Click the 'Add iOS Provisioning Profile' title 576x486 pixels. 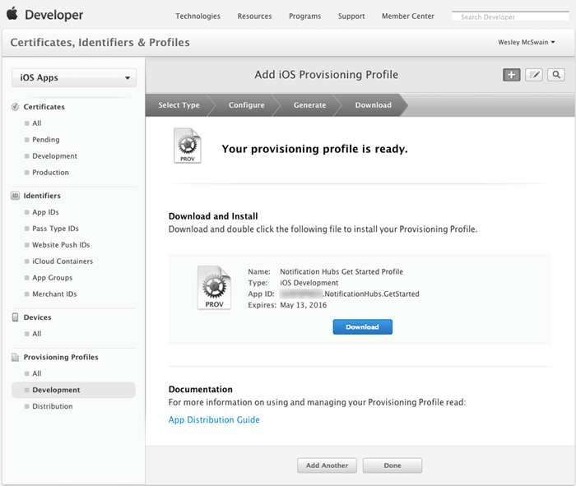tap(326, 75)
